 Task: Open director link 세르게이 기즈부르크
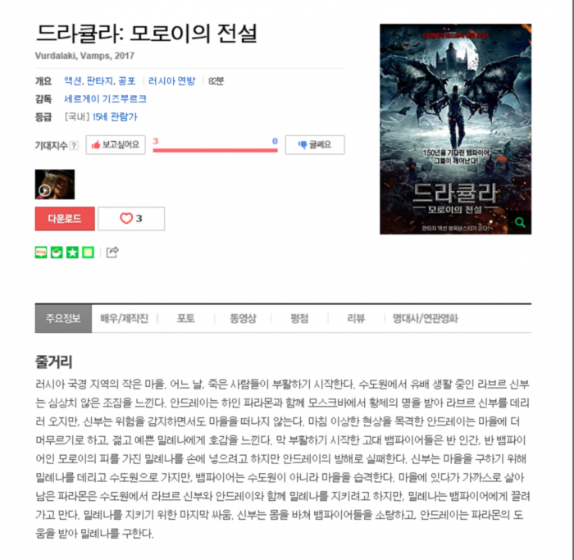point(105,99)
